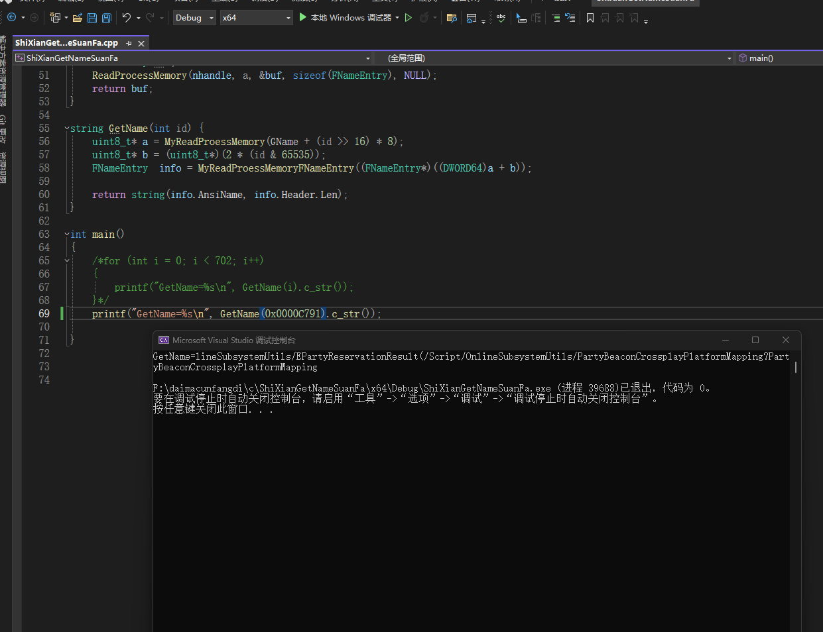The height and width of the screenshot is (632, 823).
Task: Open the debugger target dropdown arrow
Action: pyautogui.click(x=397, y=18)
